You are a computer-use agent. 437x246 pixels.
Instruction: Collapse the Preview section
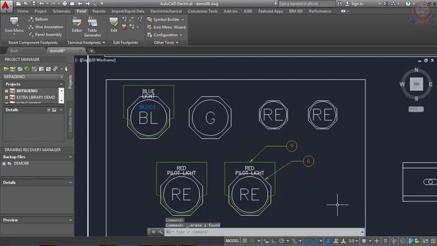pyautogui.click(x=70, y=220)
